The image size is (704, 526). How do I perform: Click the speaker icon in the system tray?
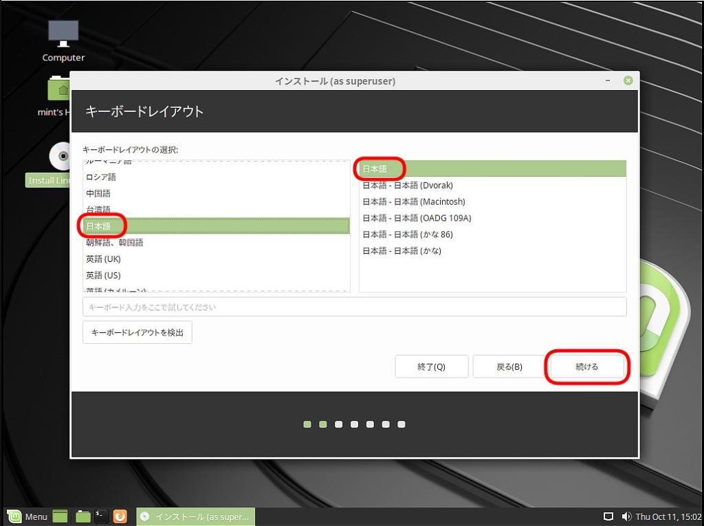pos(626,516)
